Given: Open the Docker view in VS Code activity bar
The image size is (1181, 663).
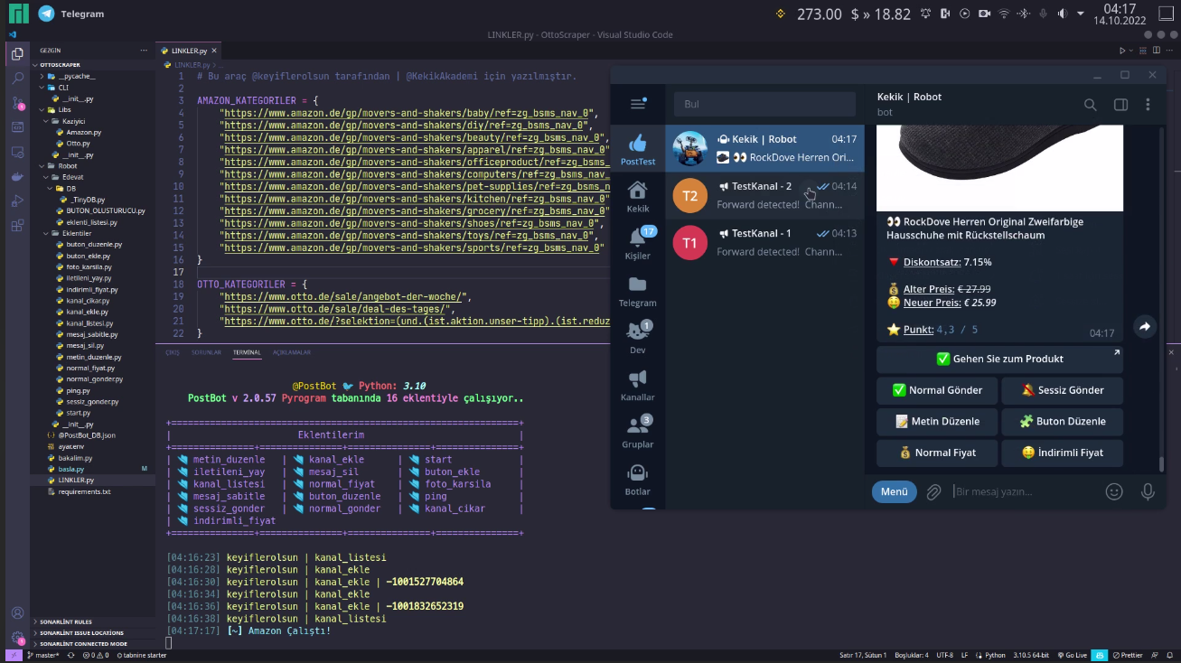Looking at the screenshot, I should click(17, 176).
